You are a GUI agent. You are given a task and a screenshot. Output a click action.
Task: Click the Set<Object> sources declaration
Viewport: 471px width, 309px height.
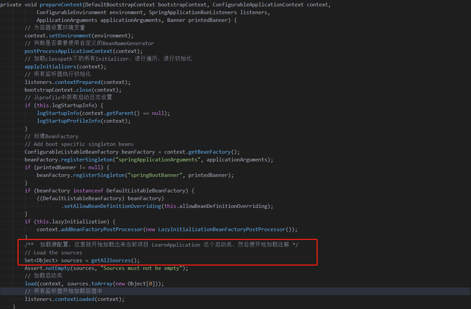coord(53,260)
